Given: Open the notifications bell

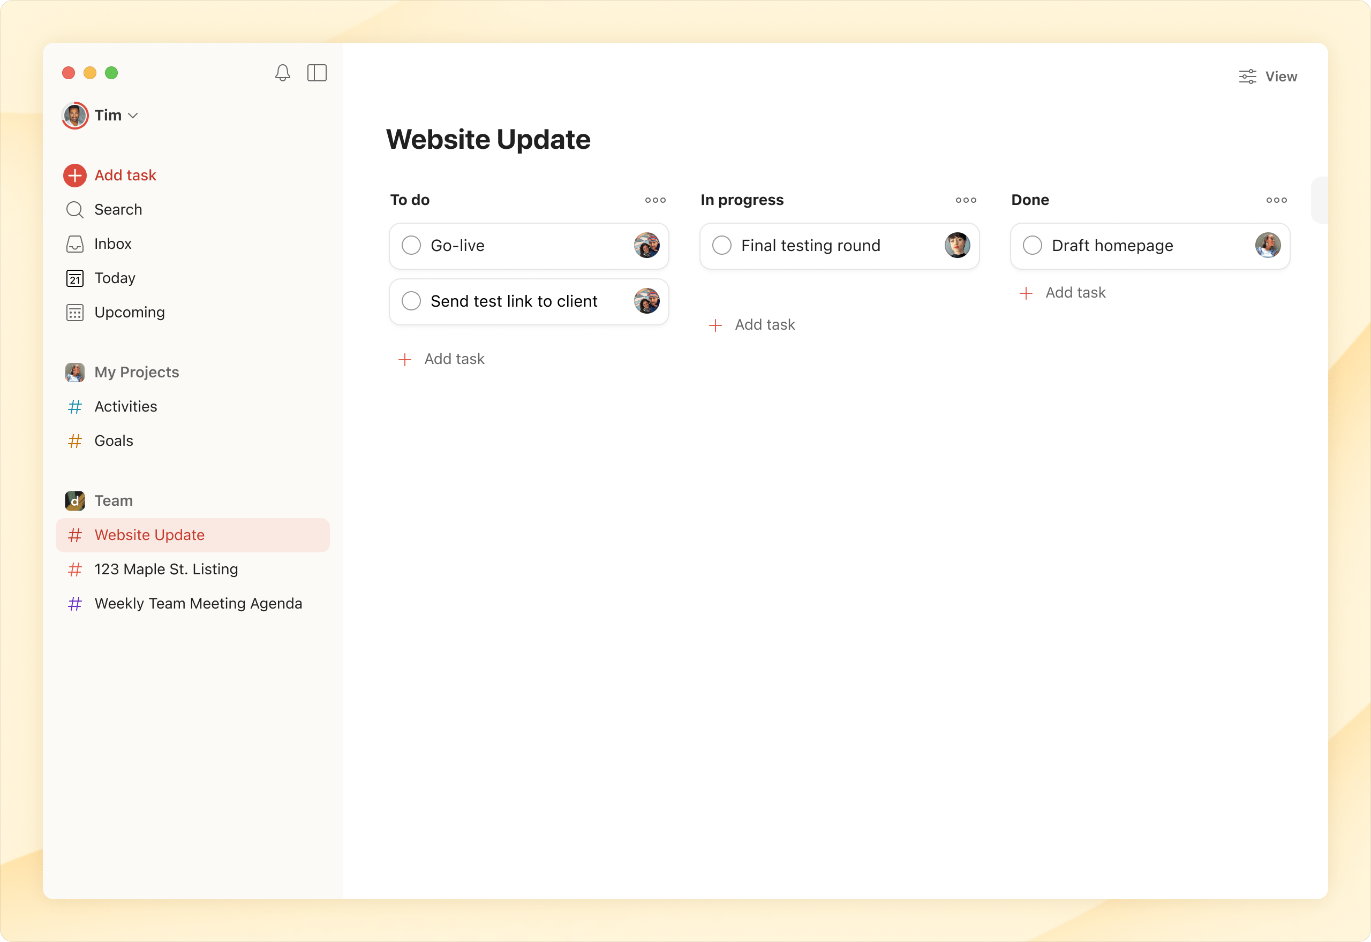Looking at the screenshot, I should 282,73.
